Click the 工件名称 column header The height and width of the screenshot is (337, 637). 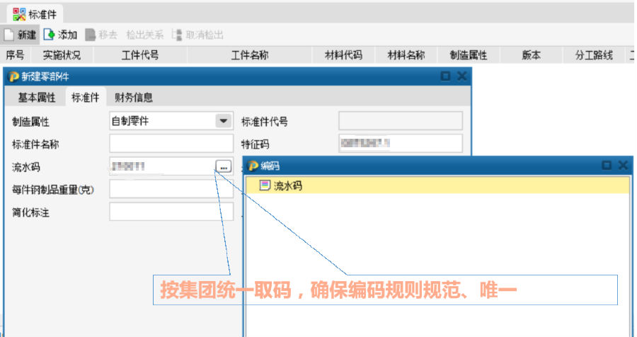250,55
